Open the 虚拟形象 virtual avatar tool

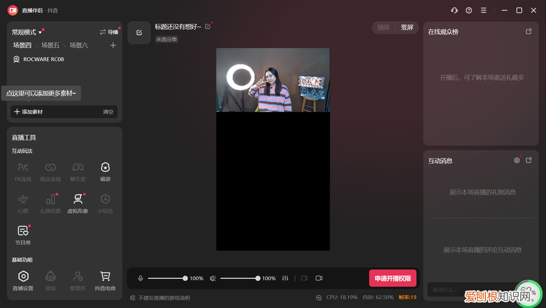pyautogui.click(x=78, y=204)
